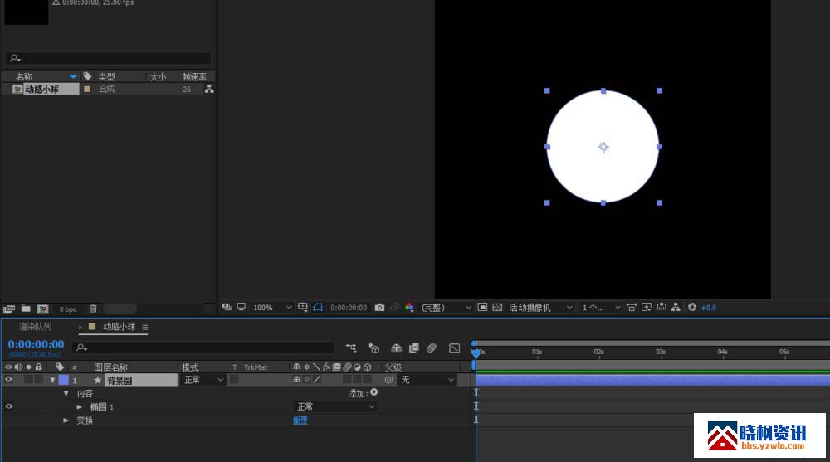The image size is (830, 462).
Task: Open grid and guide options icon
Action: (303, 307)
